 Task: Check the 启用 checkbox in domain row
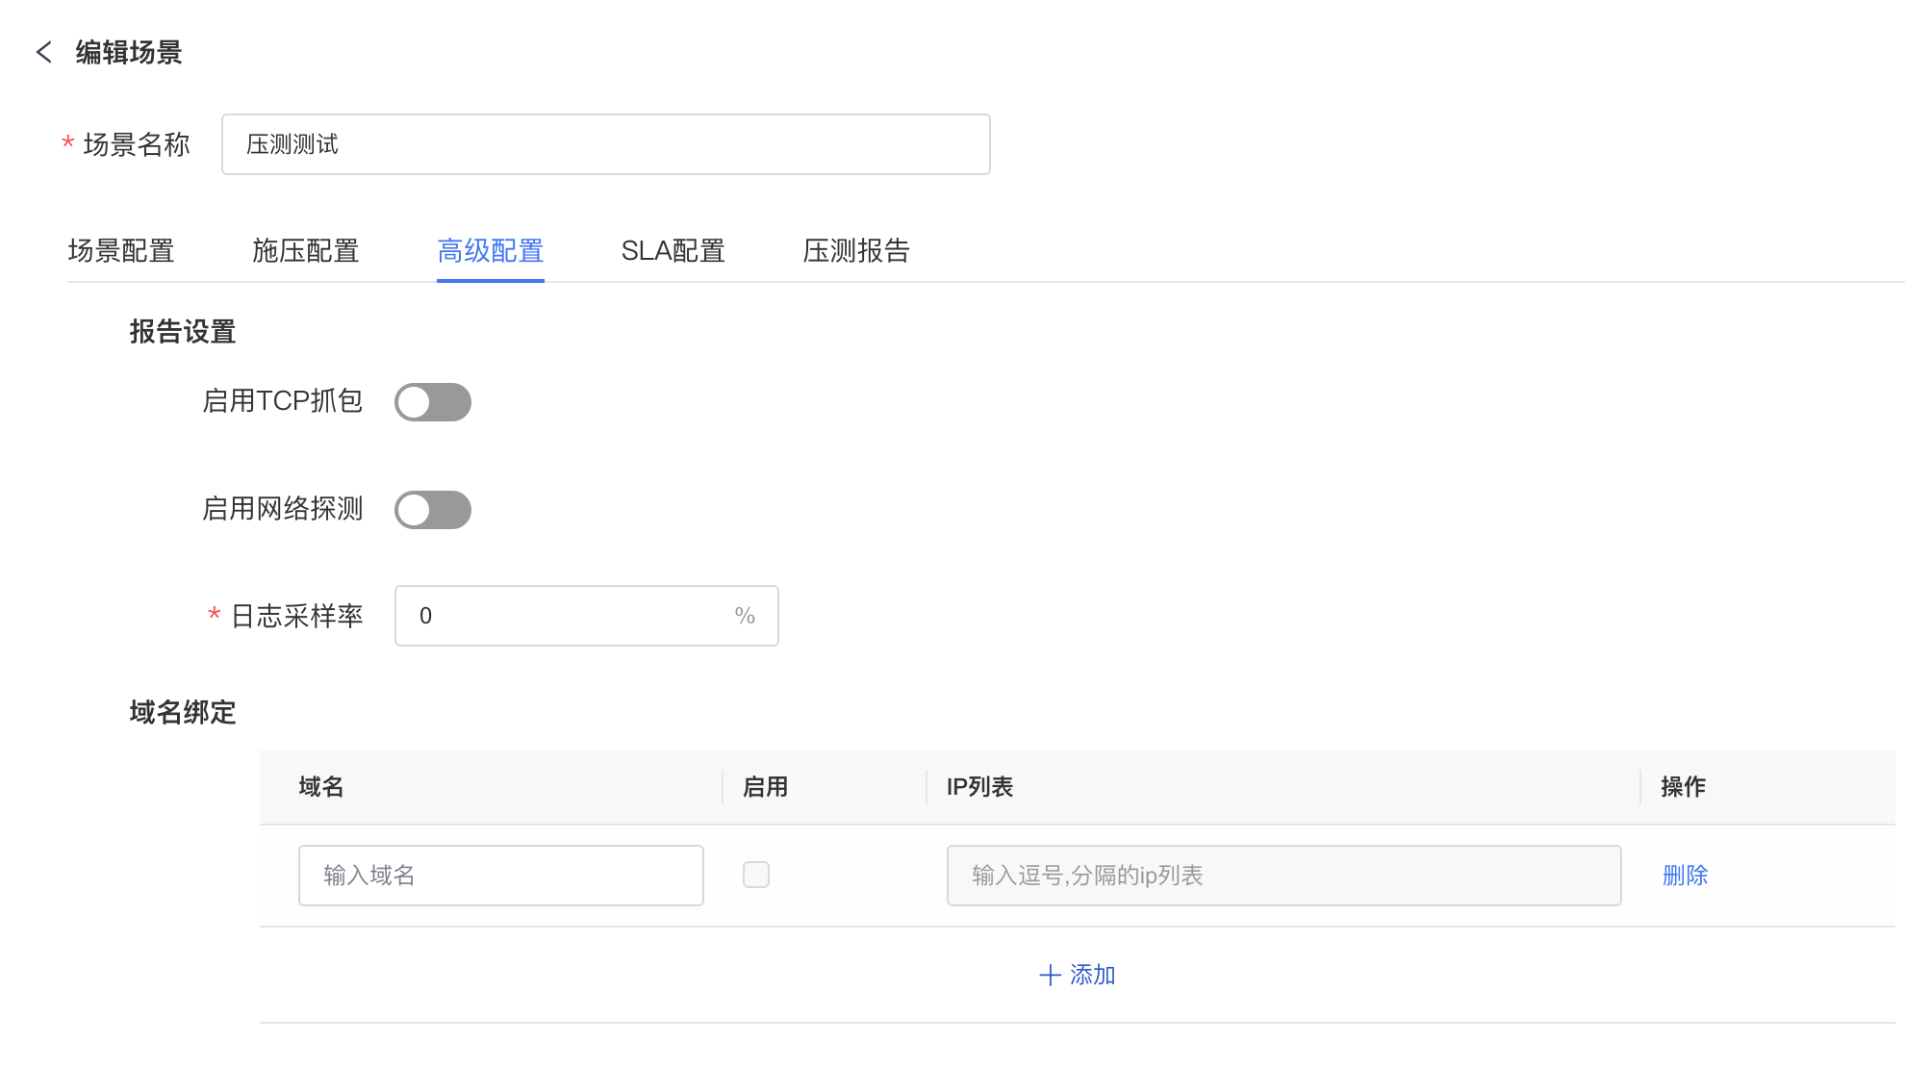tap(756, 875)
